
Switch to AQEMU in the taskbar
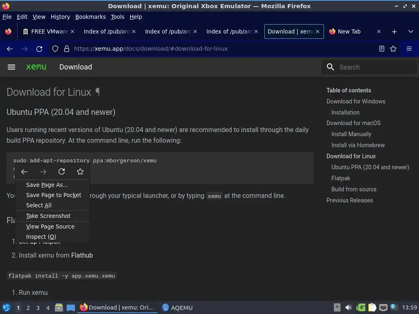pyautogui.click(x=178, y=307)
